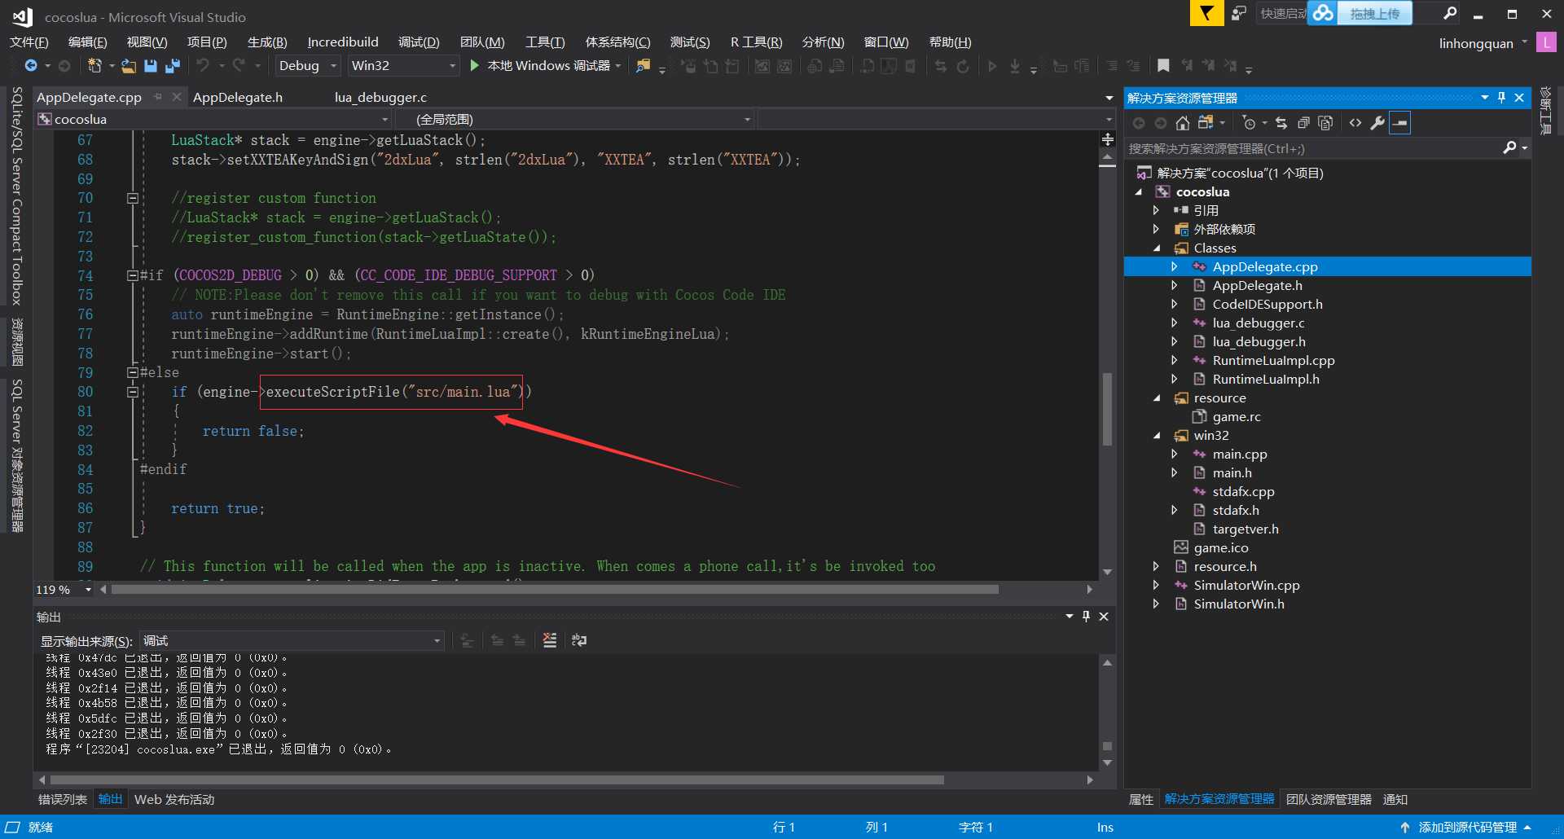Screen dimensions: 1564x839
Task: Click the notifications flag icon in title bar
Action: pos(1206,13)
